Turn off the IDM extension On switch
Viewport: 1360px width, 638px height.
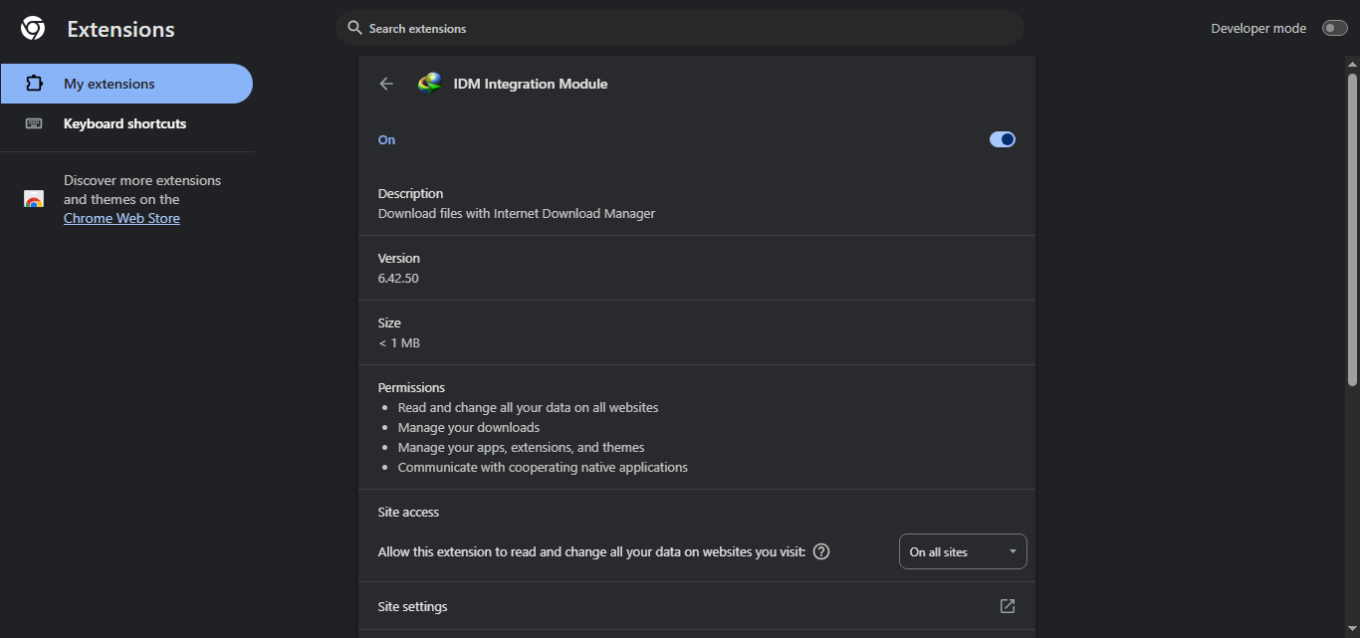tap(1002, 139)
